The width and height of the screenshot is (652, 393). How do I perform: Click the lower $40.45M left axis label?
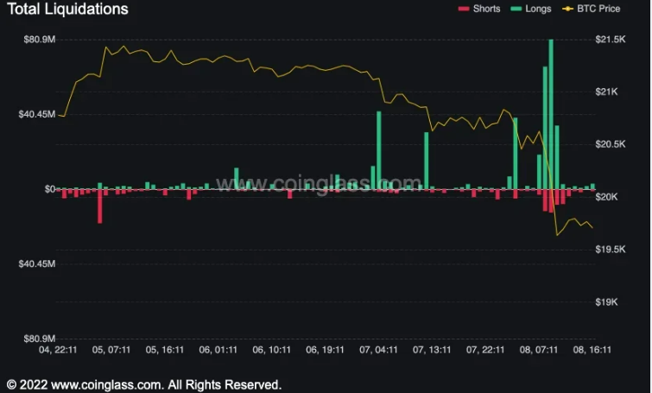(37, 263)
